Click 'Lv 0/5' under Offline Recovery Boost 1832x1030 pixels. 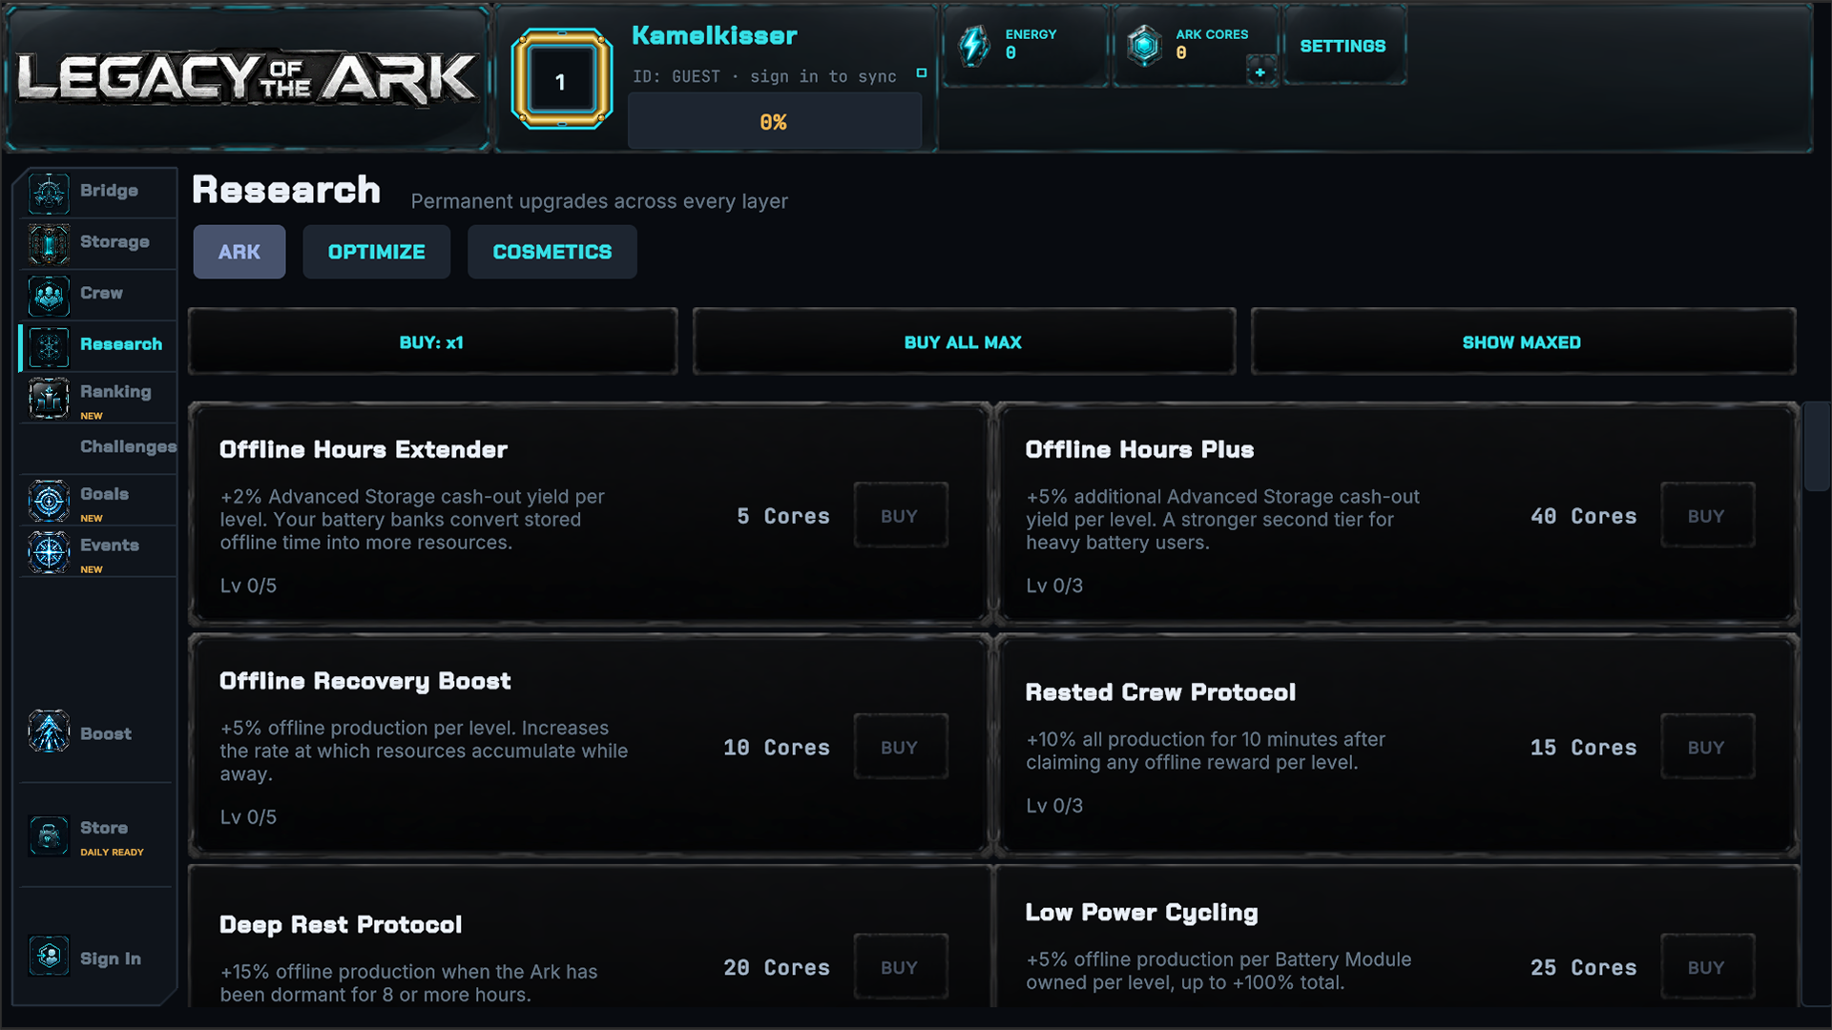click(x=248, y=817)
